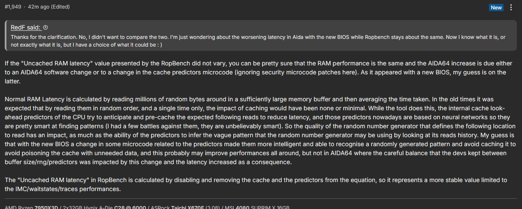Image resolution: width=522 pixels, height=209 pixels.
Task: Click the (Edited) label to view edit history
Action: tap(60, 7)
